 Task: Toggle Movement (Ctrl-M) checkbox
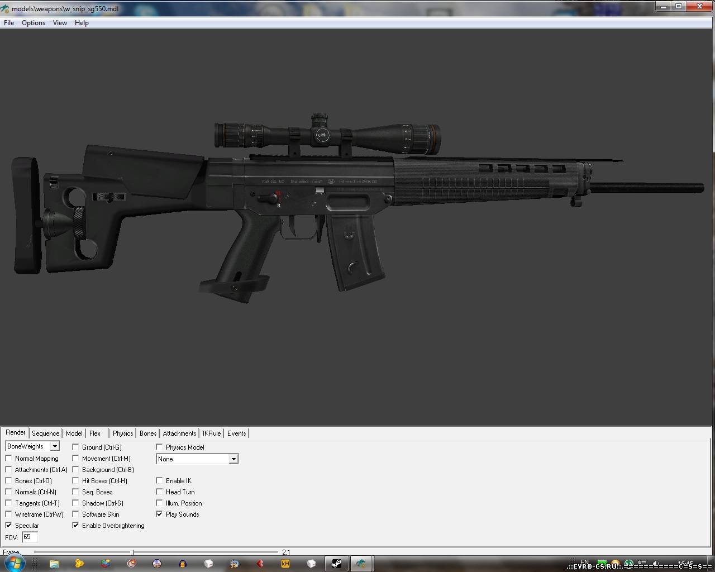tap(75, 459)
